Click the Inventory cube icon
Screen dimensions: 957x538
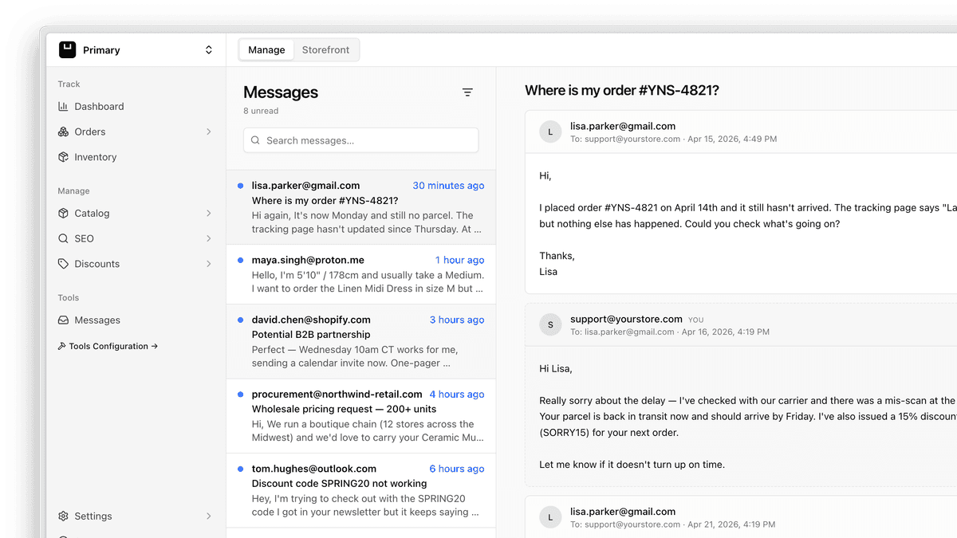coord(64,158)
